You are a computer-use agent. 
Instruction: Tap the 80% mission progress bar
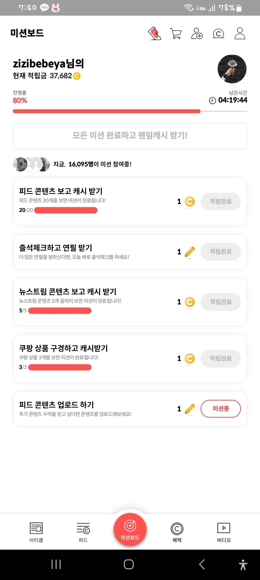(130, 111)
